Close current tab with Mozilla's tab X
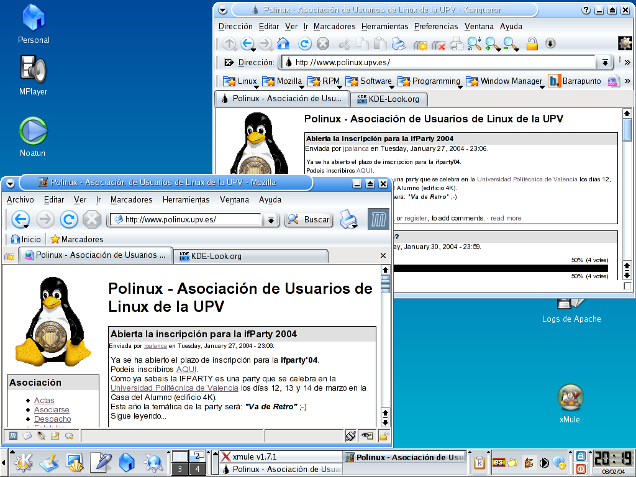 tap(383, 255)
